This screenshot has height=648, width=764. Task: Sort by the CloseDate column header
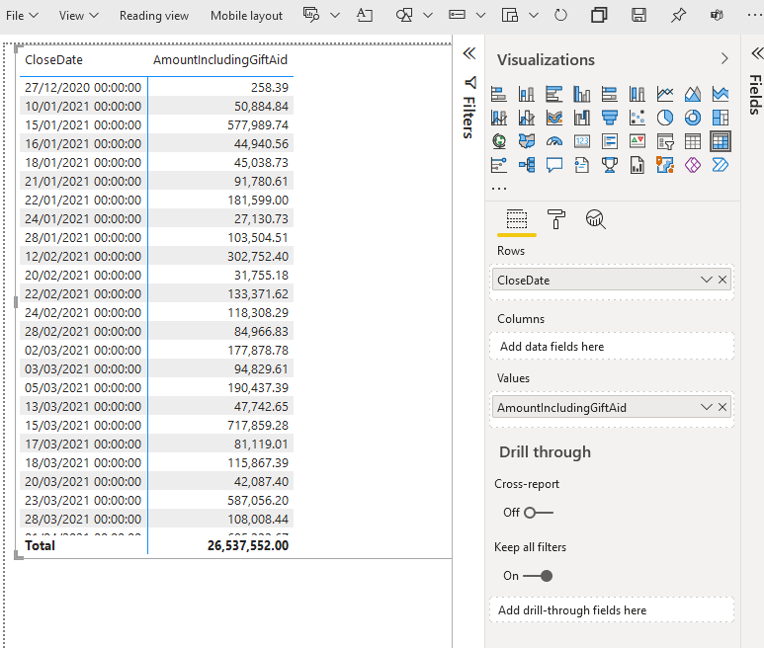point(53,60)
